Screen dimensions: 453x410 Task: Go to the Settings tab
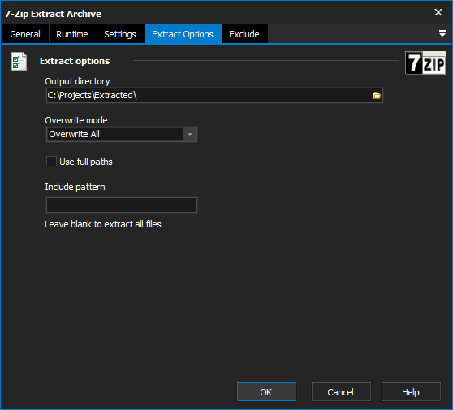pyautogui.click(x=120, y=34)
